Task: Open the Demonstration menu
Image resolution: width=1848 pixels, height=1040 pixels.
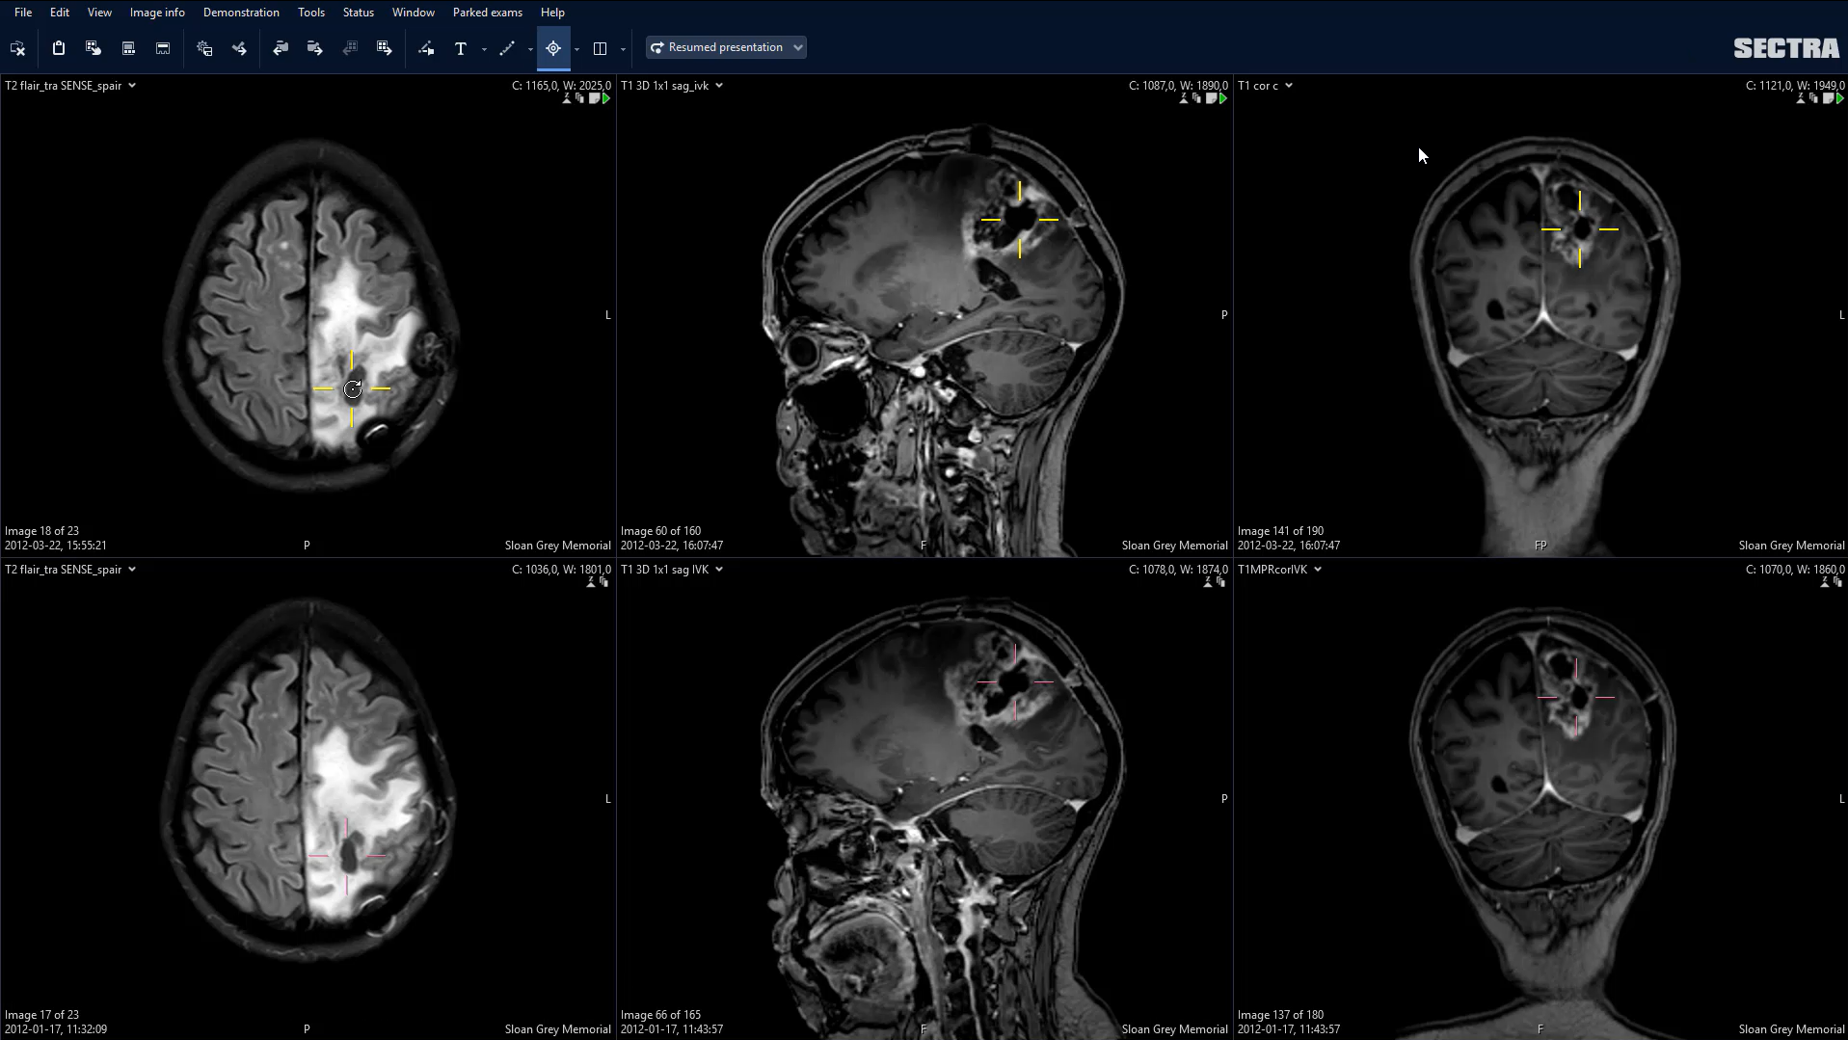Action: (x=240, y=12)
